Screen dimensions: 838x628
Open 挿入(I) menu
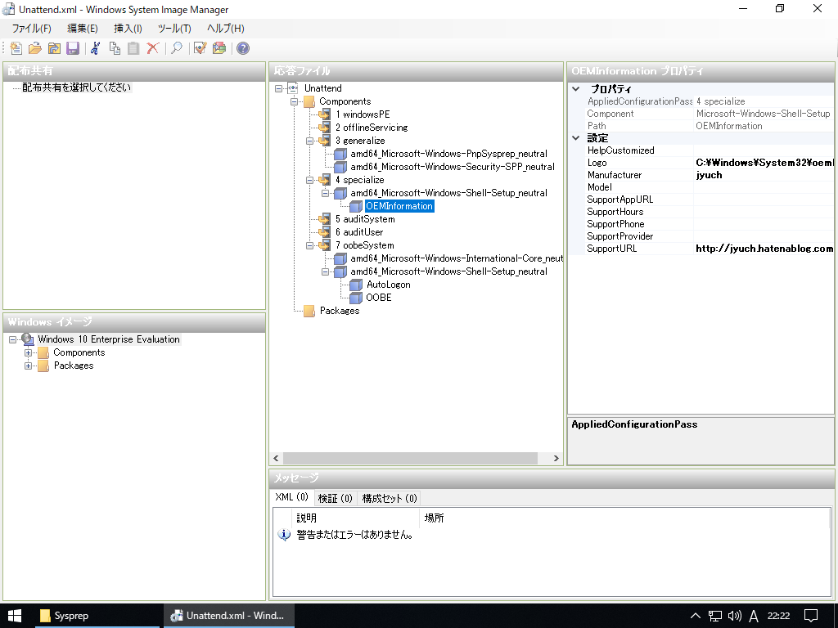coord(128,29)
